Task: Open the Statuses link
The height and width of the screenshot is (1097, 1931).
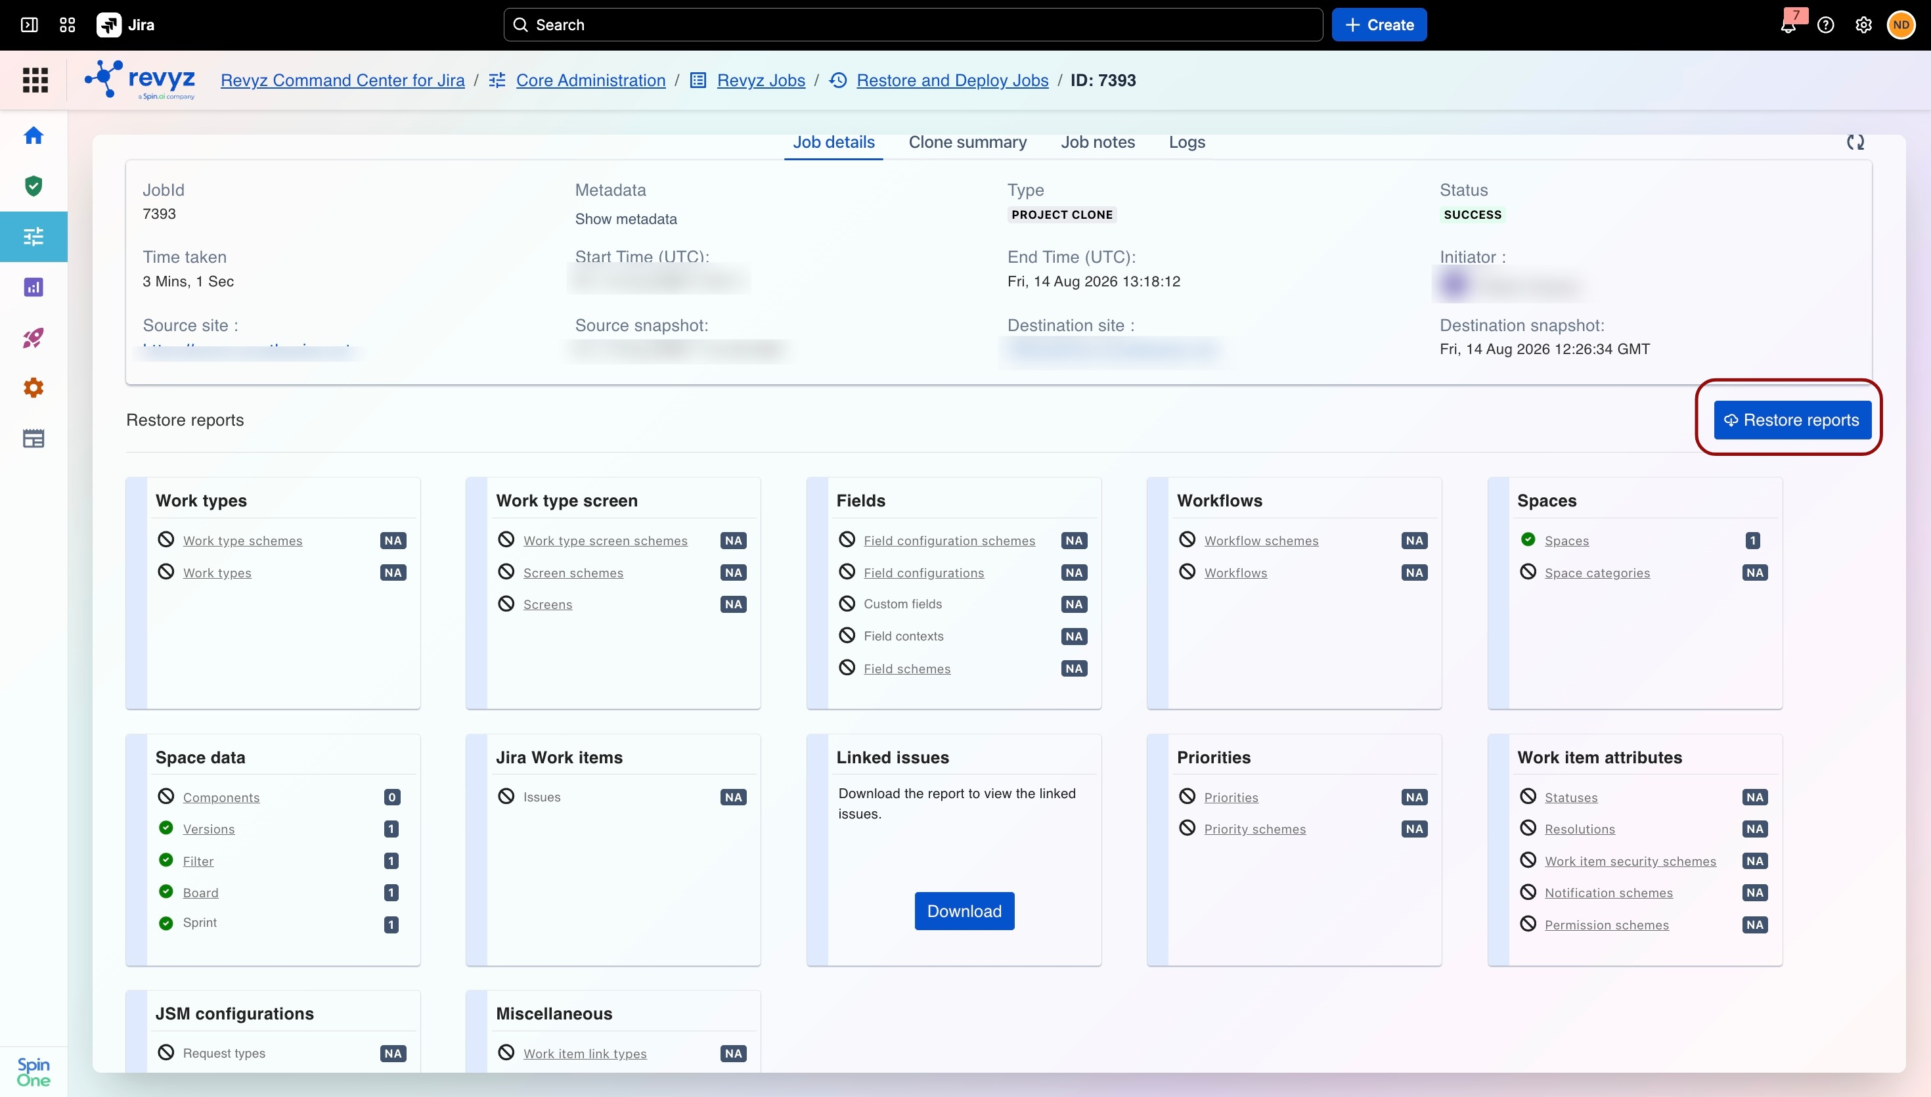Action: click(1571, 797)
